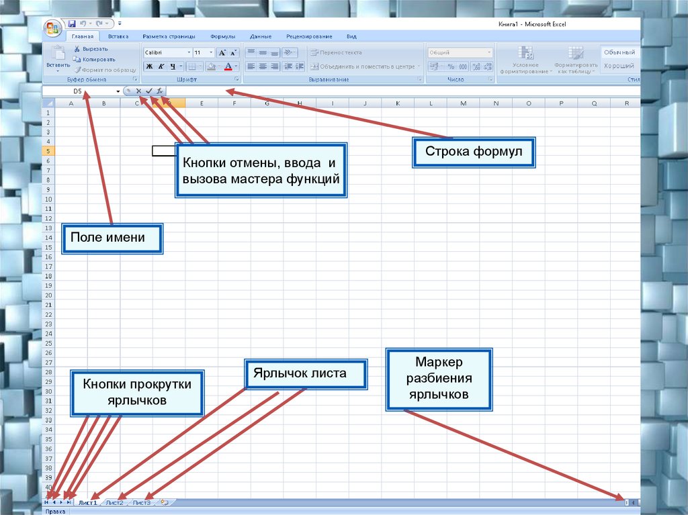This screenshot has height=515, width=688.
Task: Decrease decimal places
Action: tap(488, 66)
